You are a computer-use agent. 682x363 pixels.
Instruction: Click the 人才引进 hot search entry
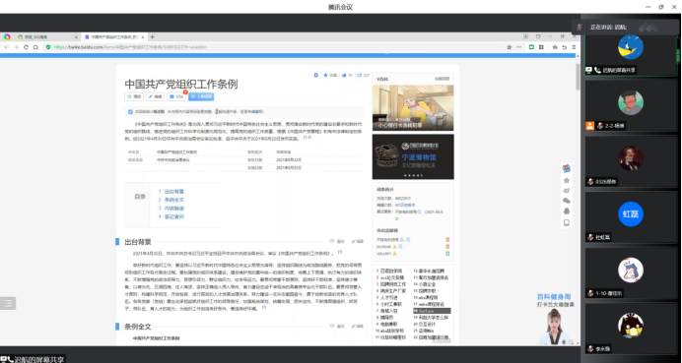(x=389, y=297)
